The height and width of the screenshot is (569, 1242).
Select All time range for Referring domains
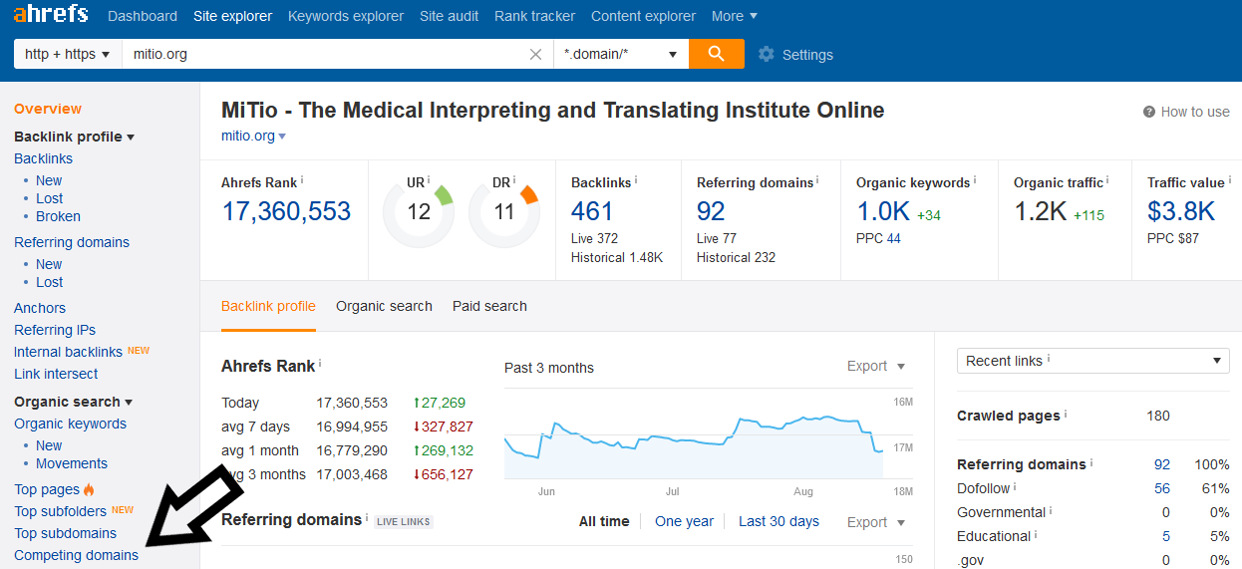point(604,521)
